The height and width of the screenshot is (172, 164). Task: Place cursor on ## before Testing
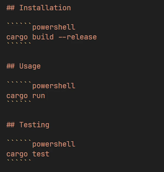click(x=10, y=125)
